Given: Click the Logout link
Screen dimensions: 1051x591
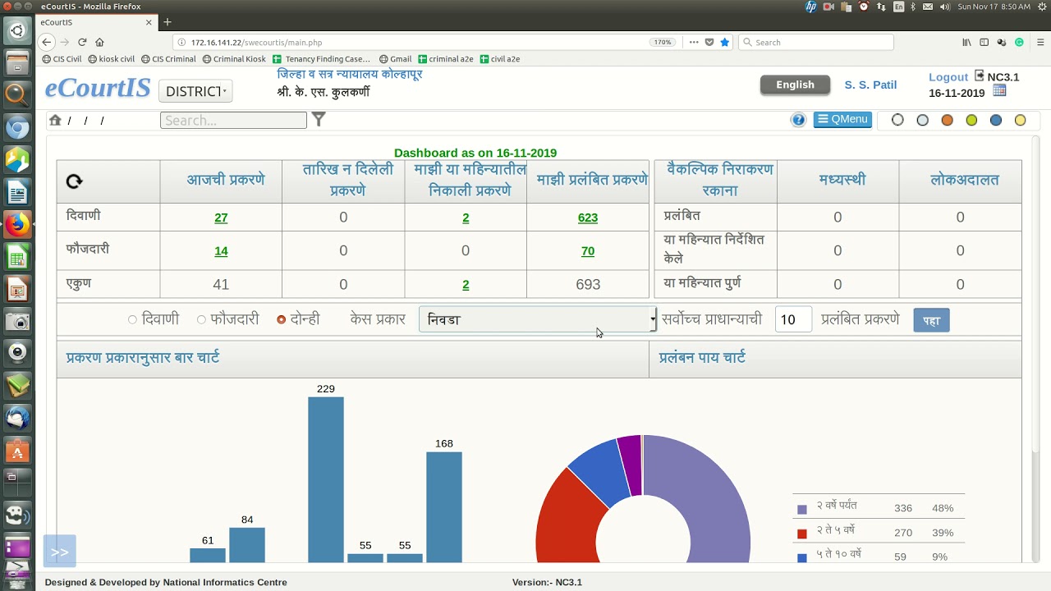Looking at the screenshot, I should pos(948,77).
